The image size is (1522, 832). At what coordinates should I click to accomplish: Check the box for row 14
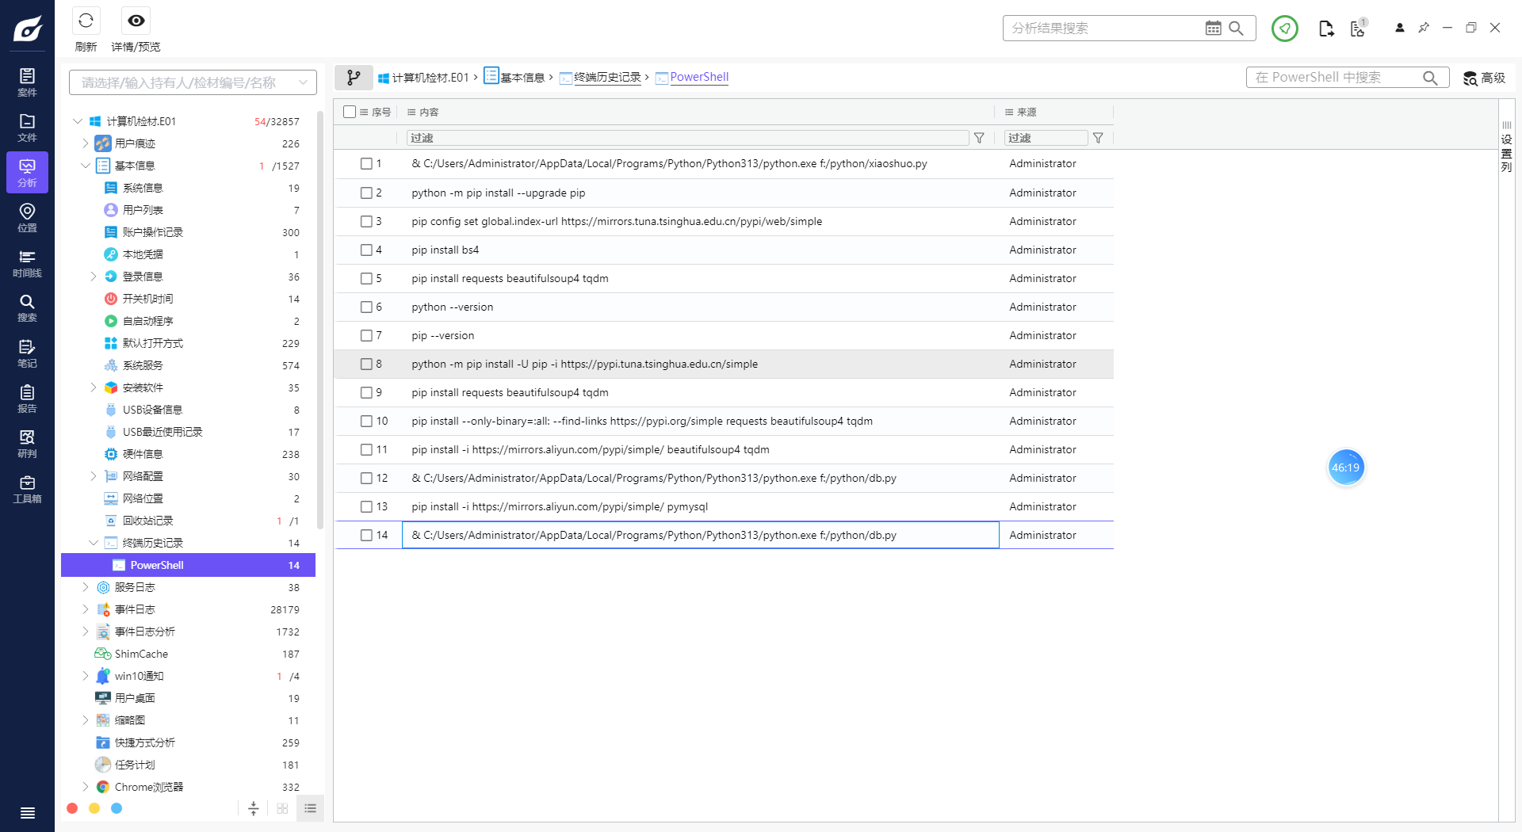pyautogui.click(x=366, y=536)
